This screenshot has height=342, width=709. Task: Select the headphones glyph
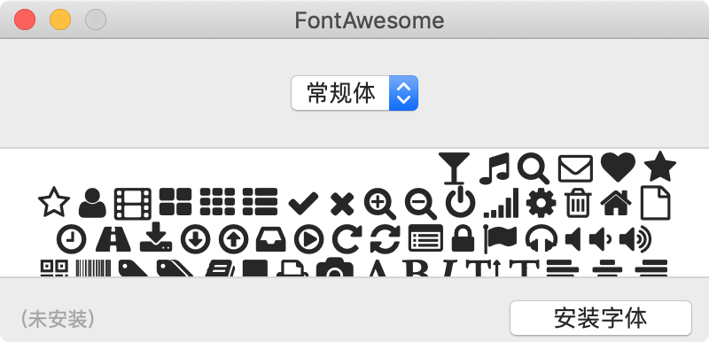pyautogui.click(x=541, y=237)
